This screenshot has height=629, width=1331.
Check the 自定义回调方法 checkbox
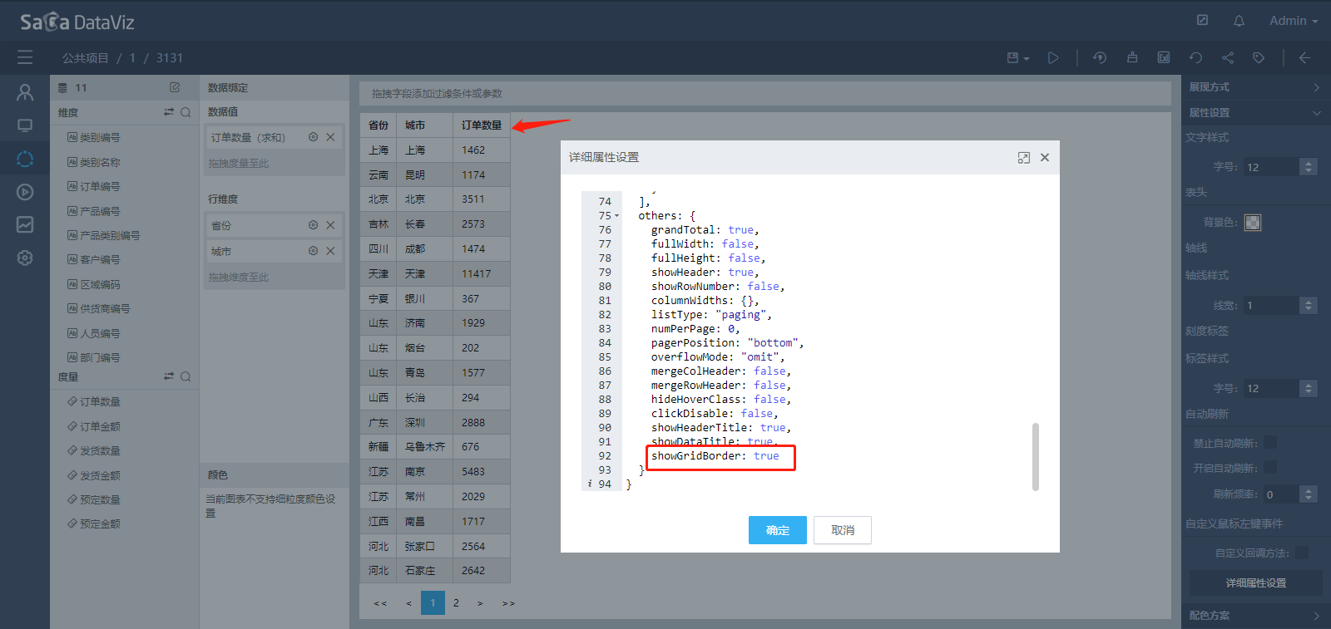click(1302, 553)
